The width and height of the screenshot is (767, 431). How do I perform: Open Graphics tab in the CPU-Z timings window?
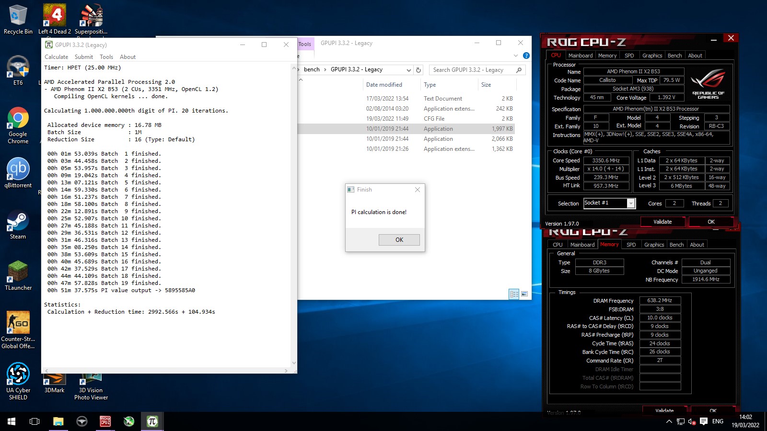[654, 245]
